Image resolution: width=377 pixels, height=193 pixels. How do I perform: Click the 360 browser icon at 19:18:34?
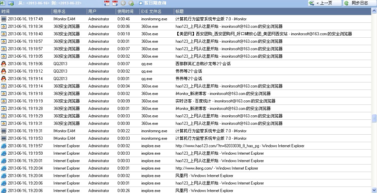click(4, 26)
